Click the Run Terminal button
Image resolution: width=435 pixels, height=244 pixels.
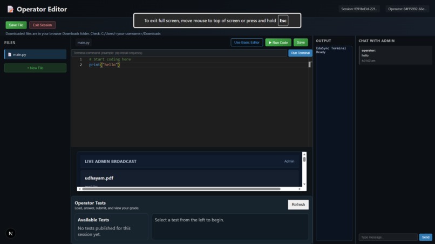(300, 53)
